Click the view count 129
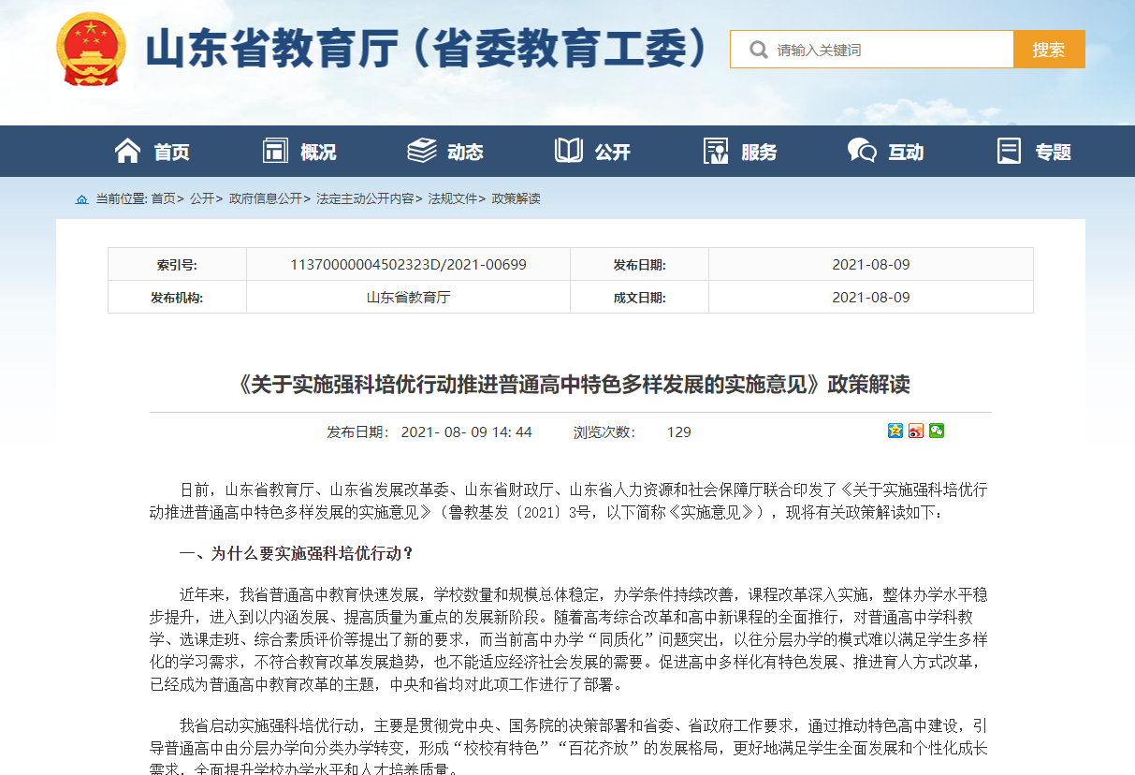The height and width of the screenshot is (775, 1135). click(678, 431)
